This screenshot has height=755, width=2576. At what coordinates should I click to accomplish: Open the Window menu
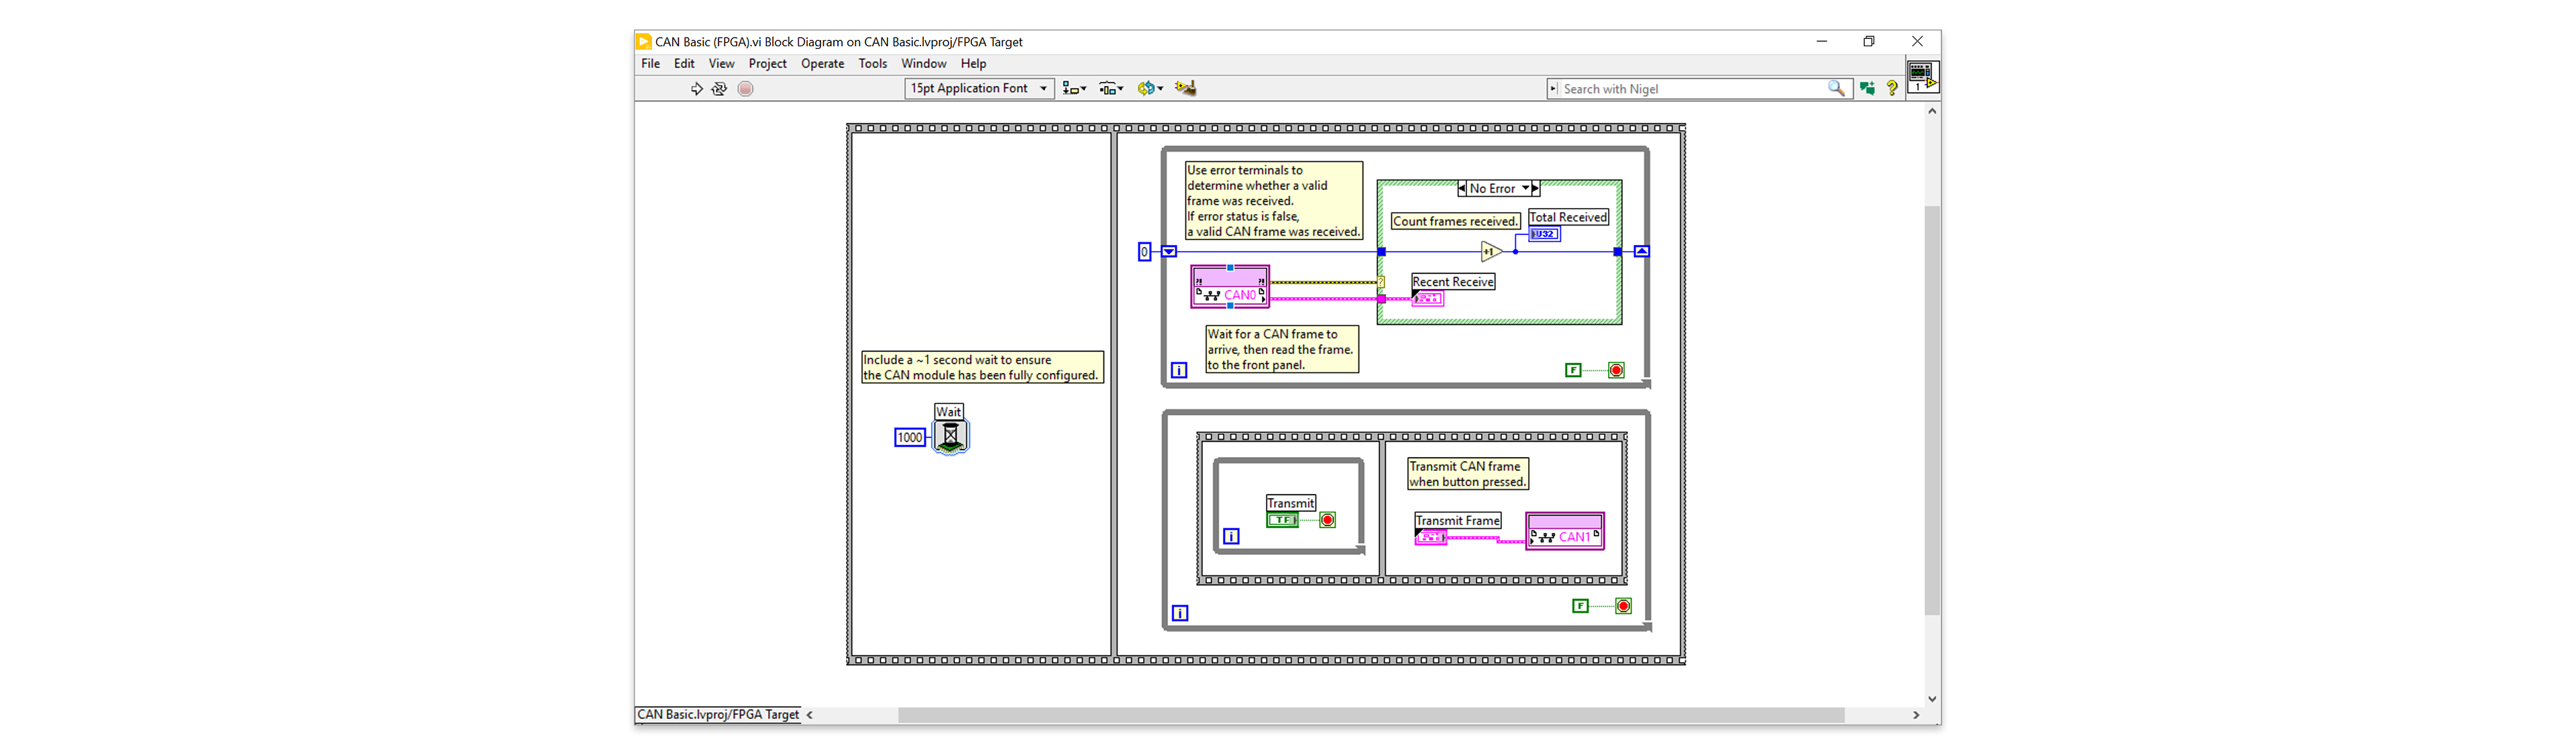click(923, 63)
